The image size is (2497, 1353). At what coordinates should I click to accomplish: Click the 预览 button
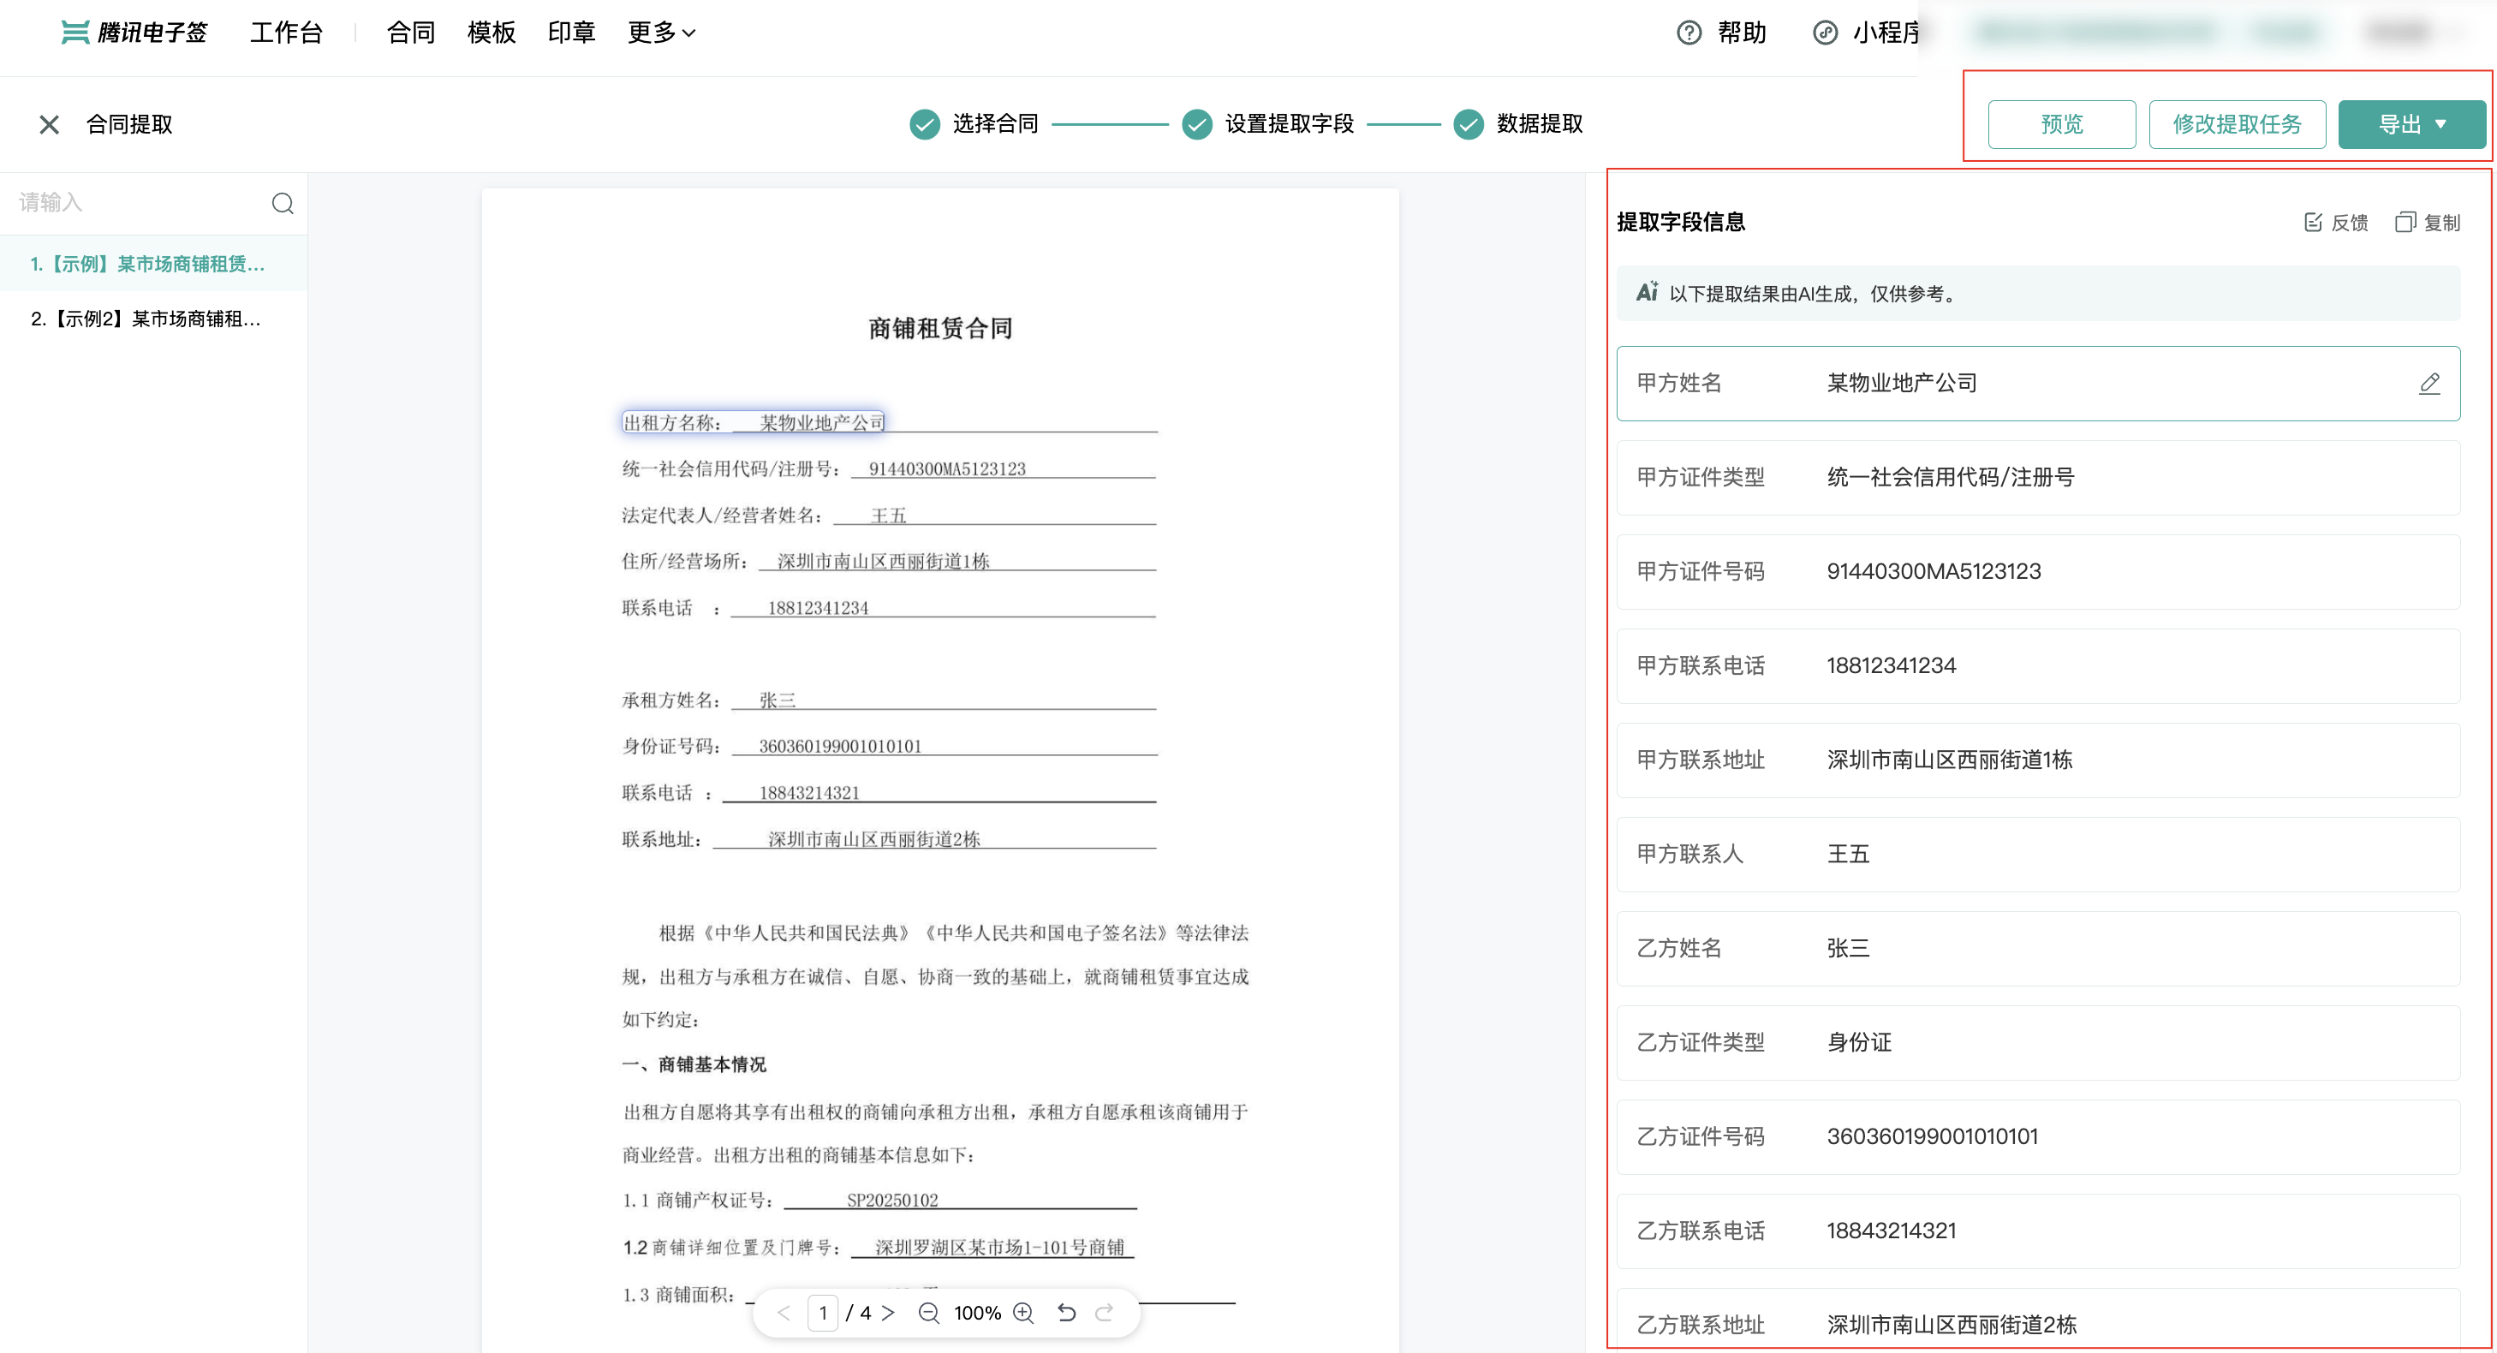click(2062, 124)
